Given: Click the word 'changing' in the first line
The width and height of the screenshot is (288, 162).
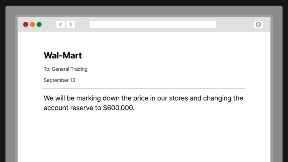Looking at the screenshot, I should pos(217,98).
